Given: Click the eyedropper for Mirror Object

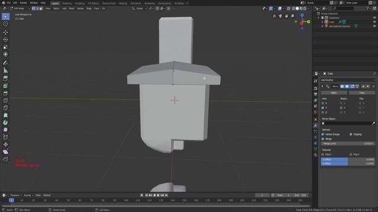Looking at the screenshot, I should tap(373, 123).
